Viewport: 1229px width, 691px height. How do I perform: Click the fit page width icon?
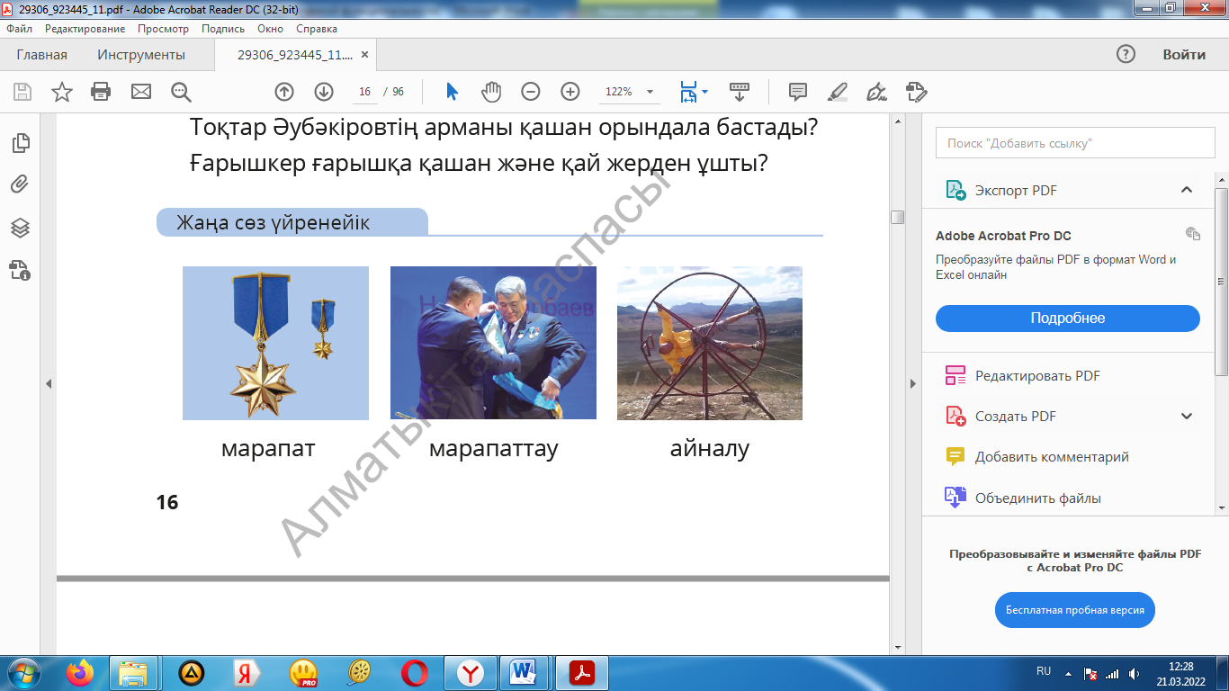688,92
